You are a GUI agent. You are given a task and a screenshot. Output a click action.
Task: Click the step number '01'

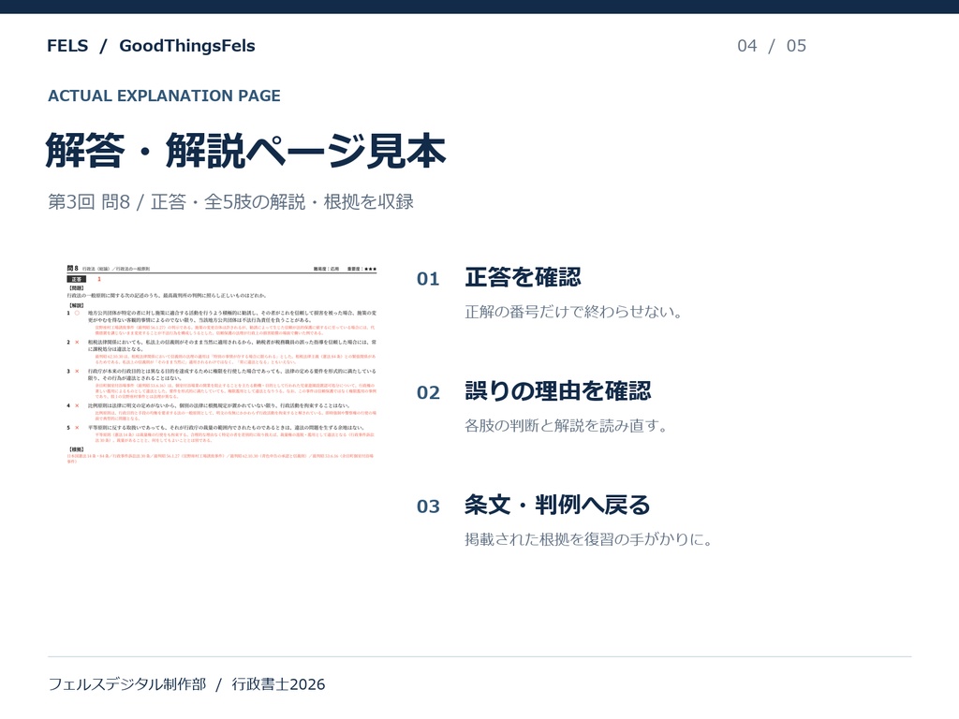pyautogui.click(x=428, y=279)
